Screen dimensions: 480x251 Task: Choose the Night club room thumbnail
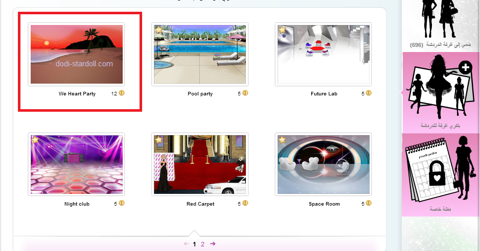pyautogui.click(x=77, y=164)
